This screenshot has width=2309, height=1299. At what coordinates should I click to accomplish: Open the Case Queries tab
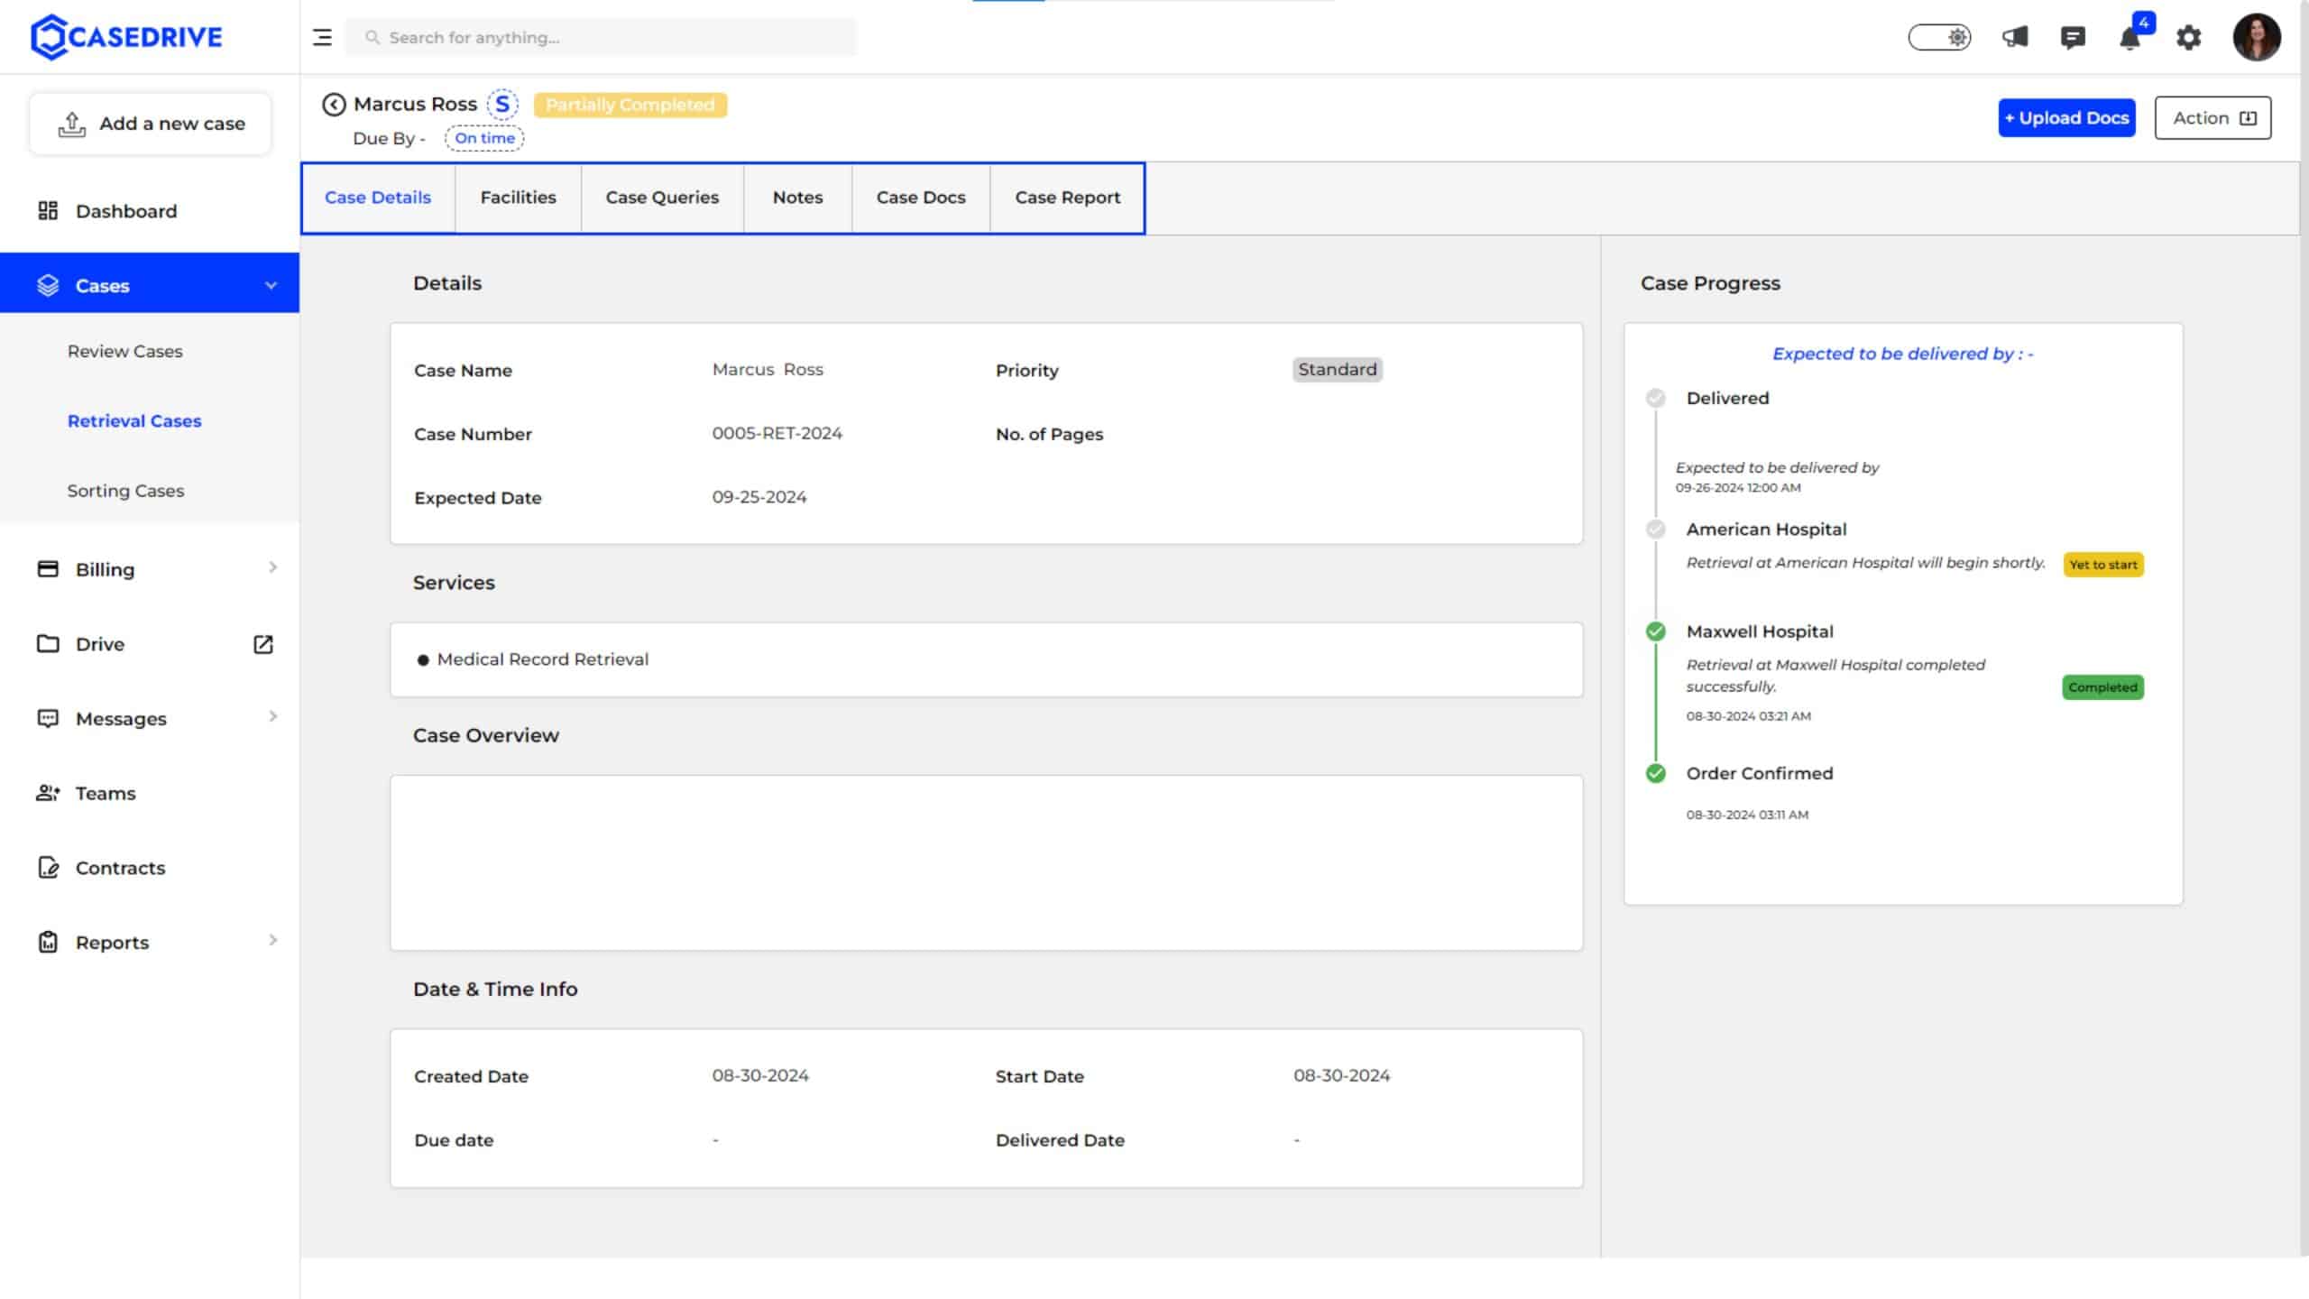[x=662, y=198]
